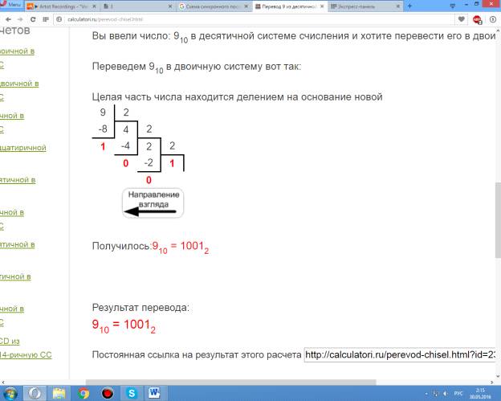
Task: Open Skype from the taskbar
Action: click(132, 393)
